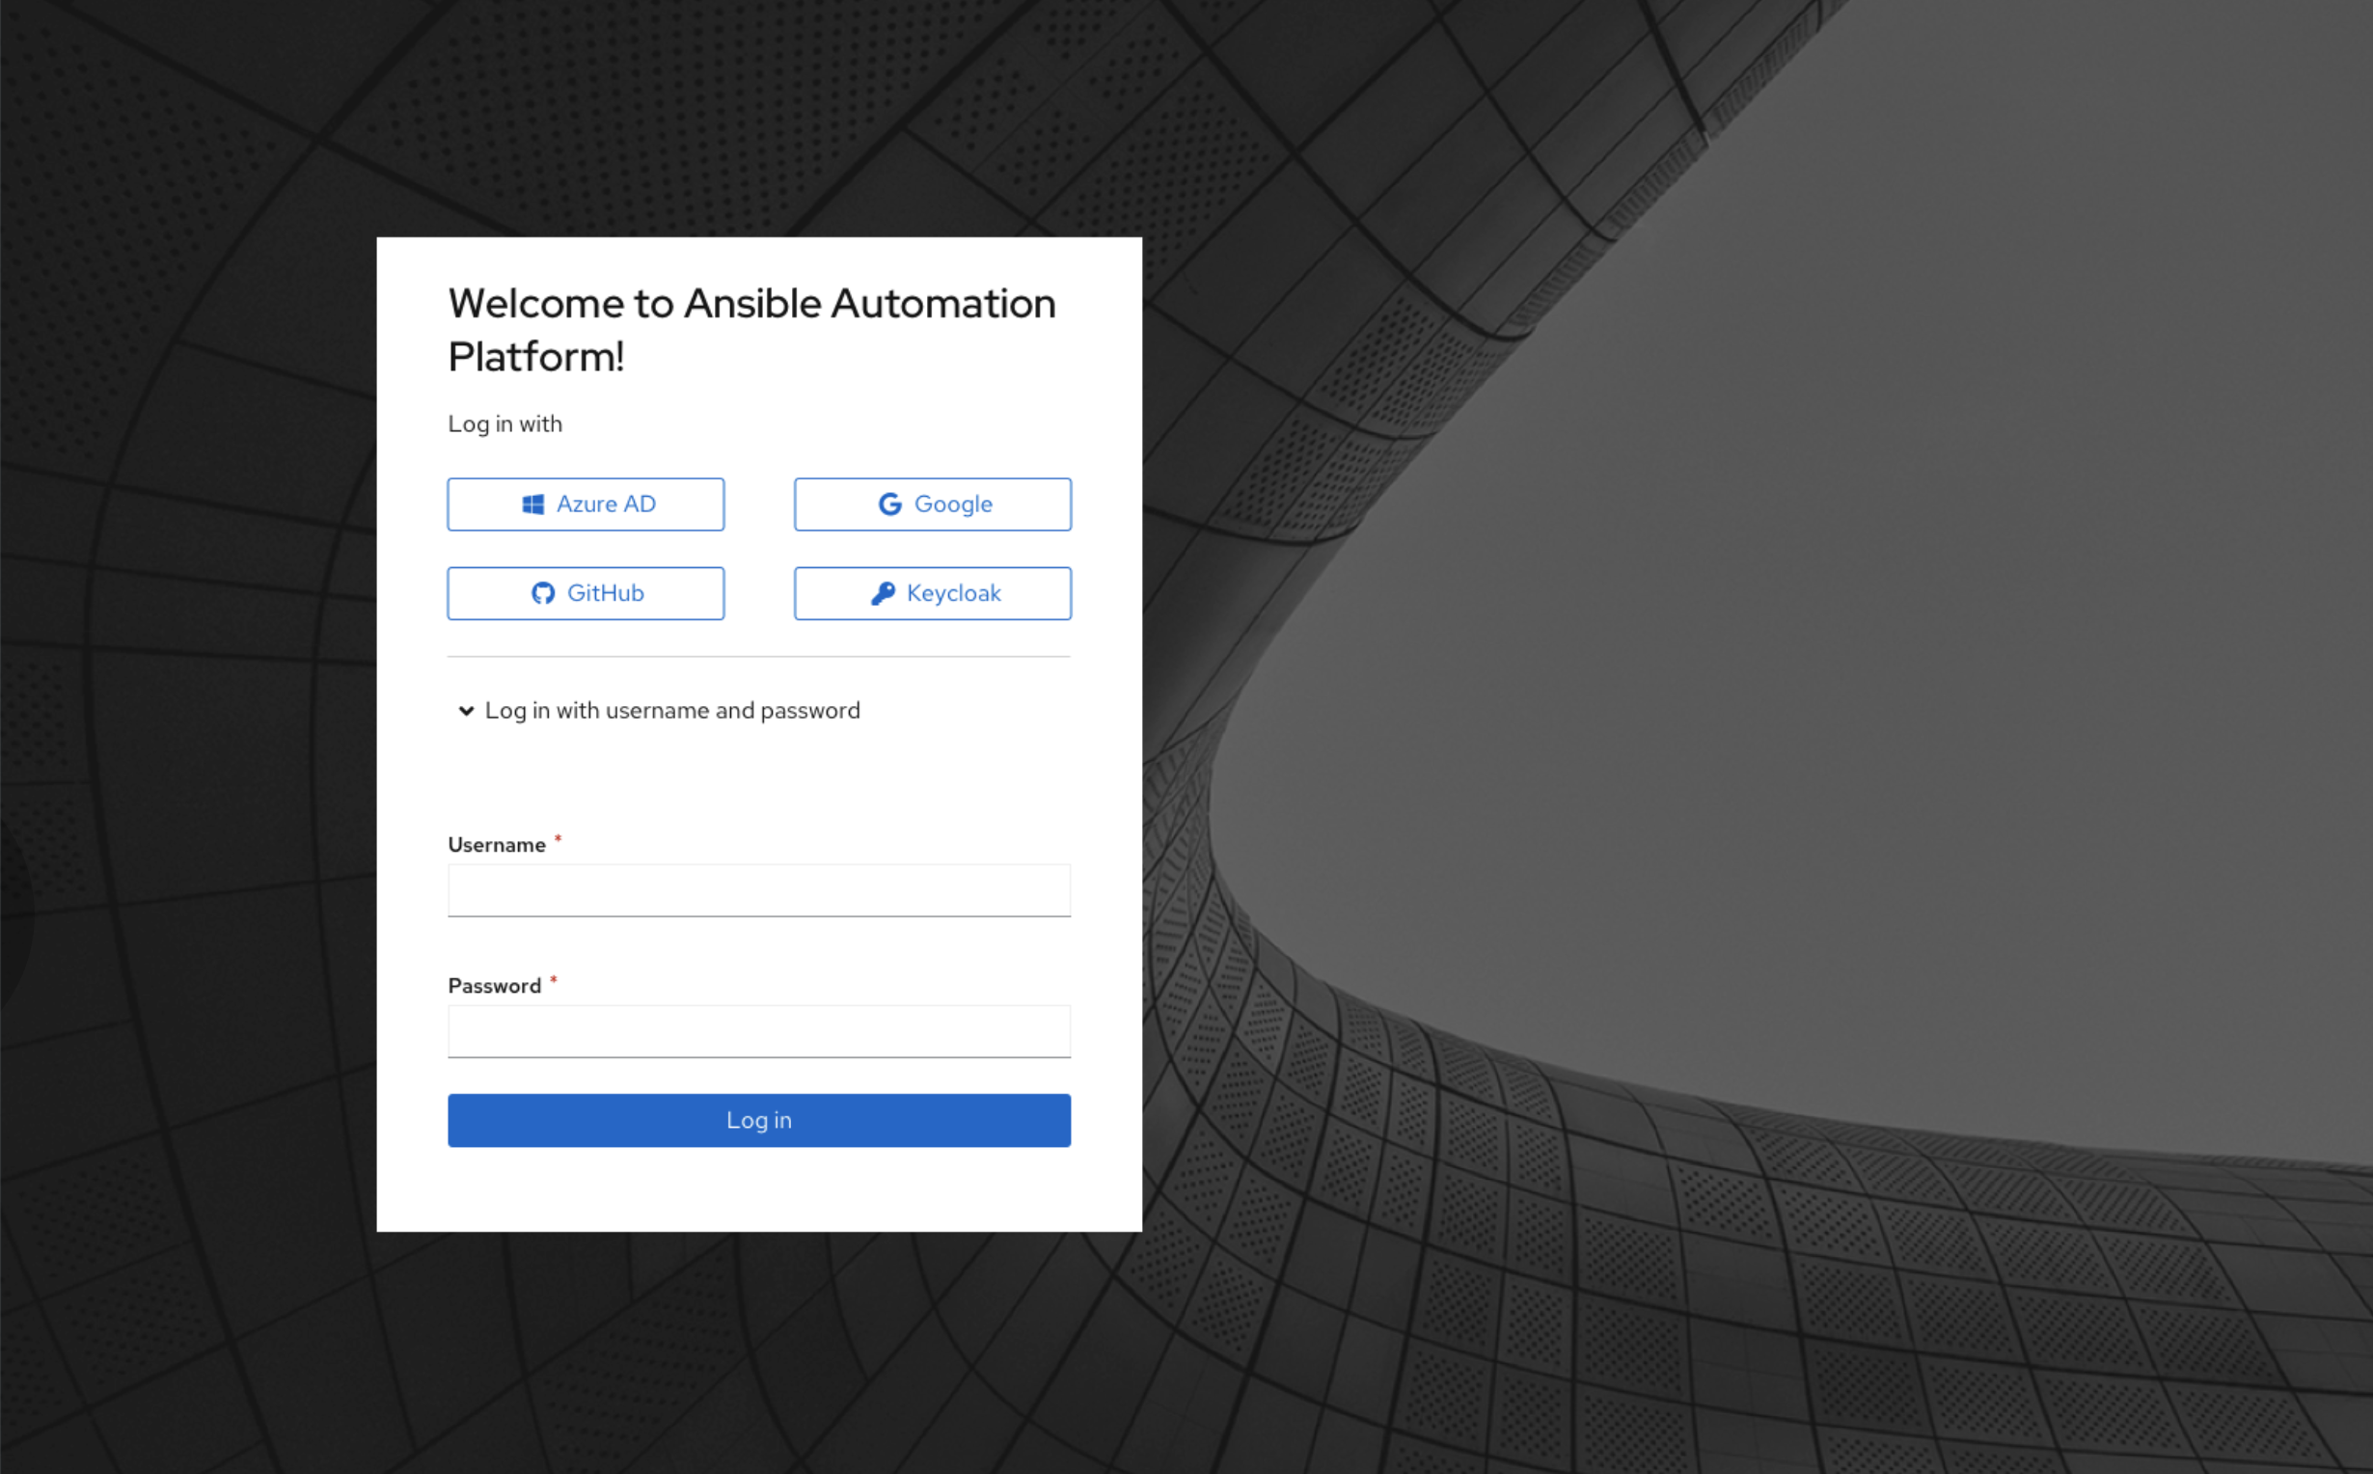This screenshot has width=2373, height=1474.
Task: Click the Google 'G' logo icon
Action: (x=888, y=504)
